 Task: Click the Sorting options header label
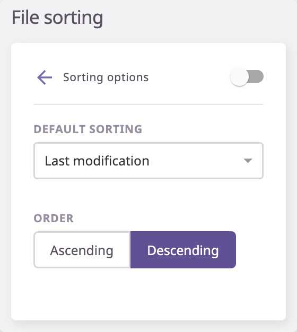coord(106,77)
